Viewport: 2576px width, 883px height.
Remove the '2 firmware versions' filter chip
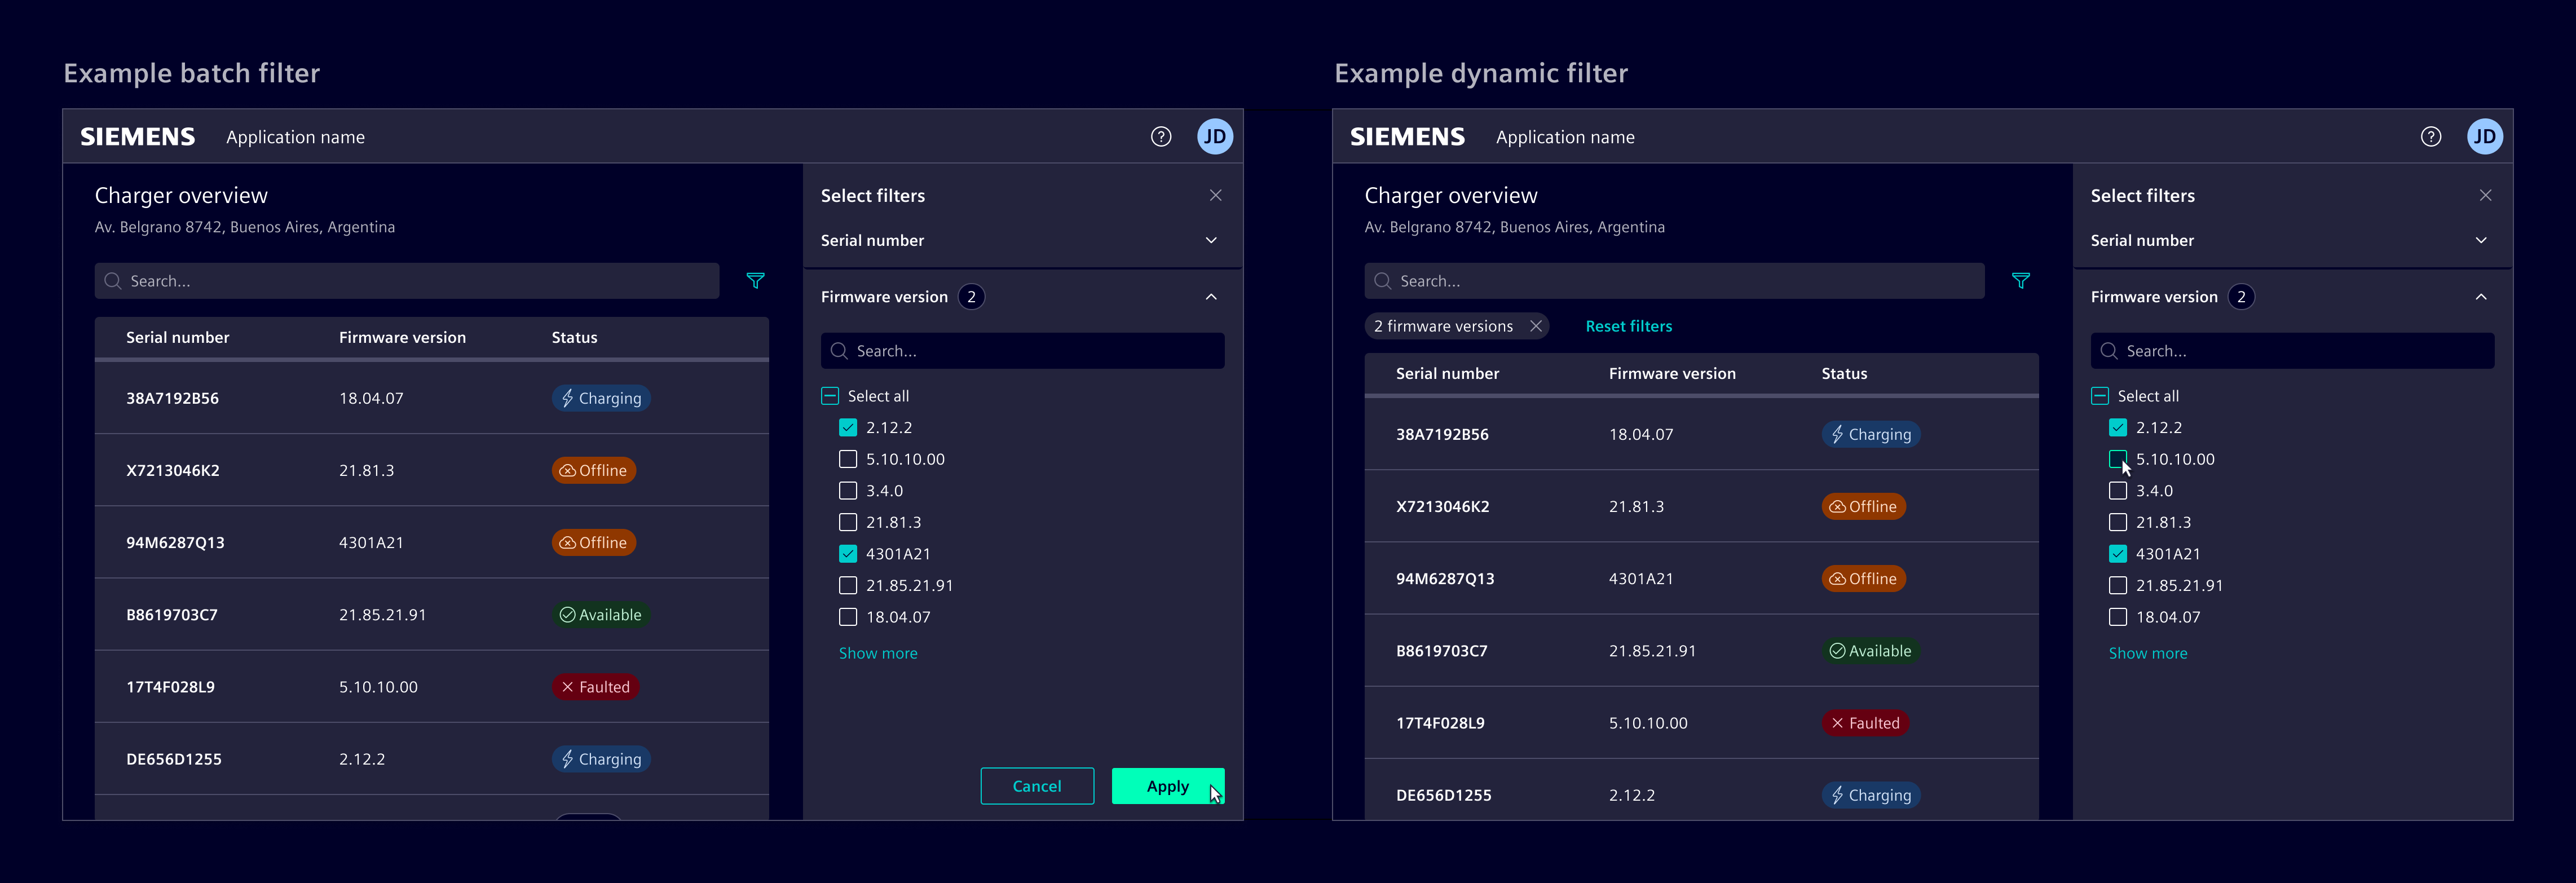tap(1536, 326)
